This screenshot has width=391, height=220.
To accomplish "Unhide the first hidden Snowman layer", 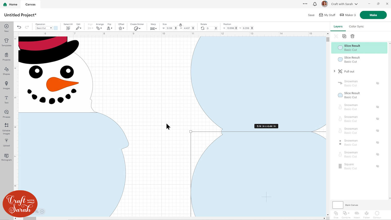I will 377,83.
